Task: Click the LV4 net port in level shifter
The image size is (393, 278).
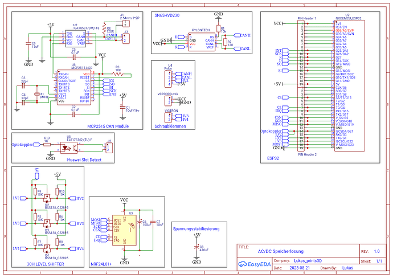Action: tap(20, 249)
